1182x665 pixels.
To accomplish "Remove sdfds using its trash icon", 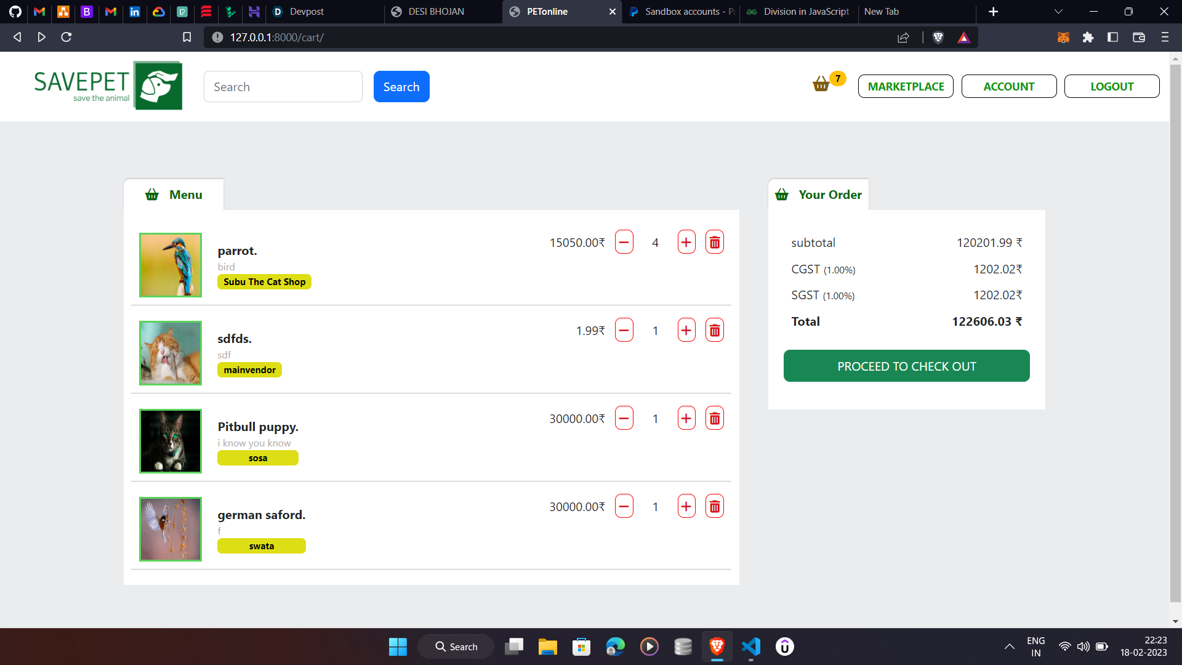I will click(714, 329).
